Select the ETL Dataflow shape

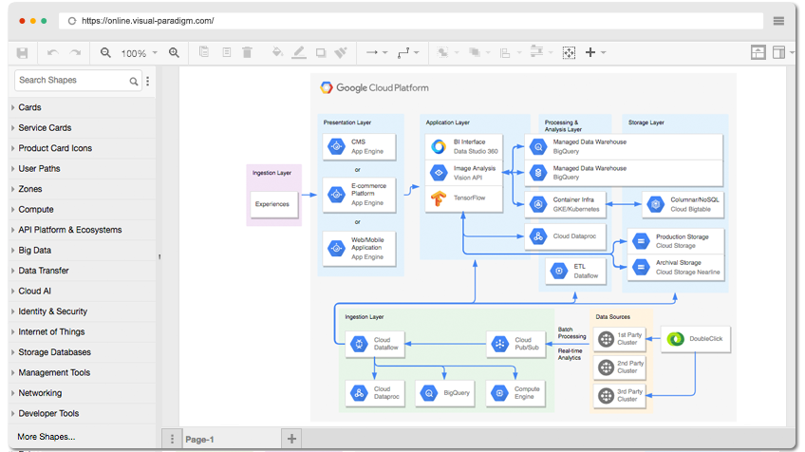(575, 272)
